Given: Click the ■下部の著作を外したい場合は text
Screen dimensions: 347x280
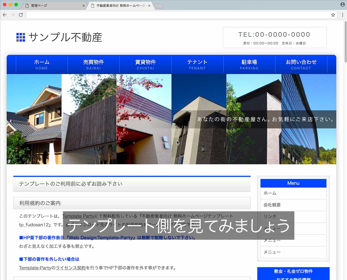Looking at the screenshot, I should pyautogui.click(x=49, y=259).
